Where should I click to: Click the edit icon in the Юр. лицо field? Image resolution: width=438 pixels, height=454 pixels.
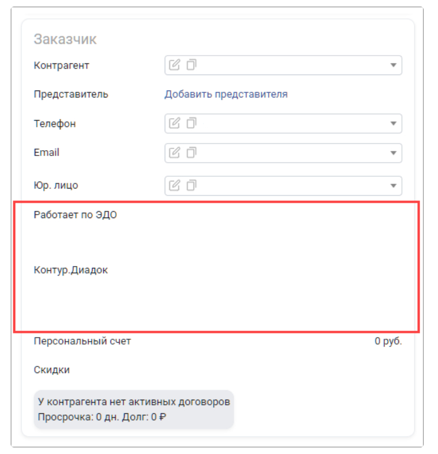[174, 186]
